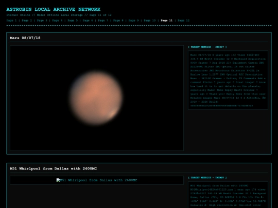This screenshot has height=208, width=278.
Task: Go to Page 3
Action: coord(42,21)
